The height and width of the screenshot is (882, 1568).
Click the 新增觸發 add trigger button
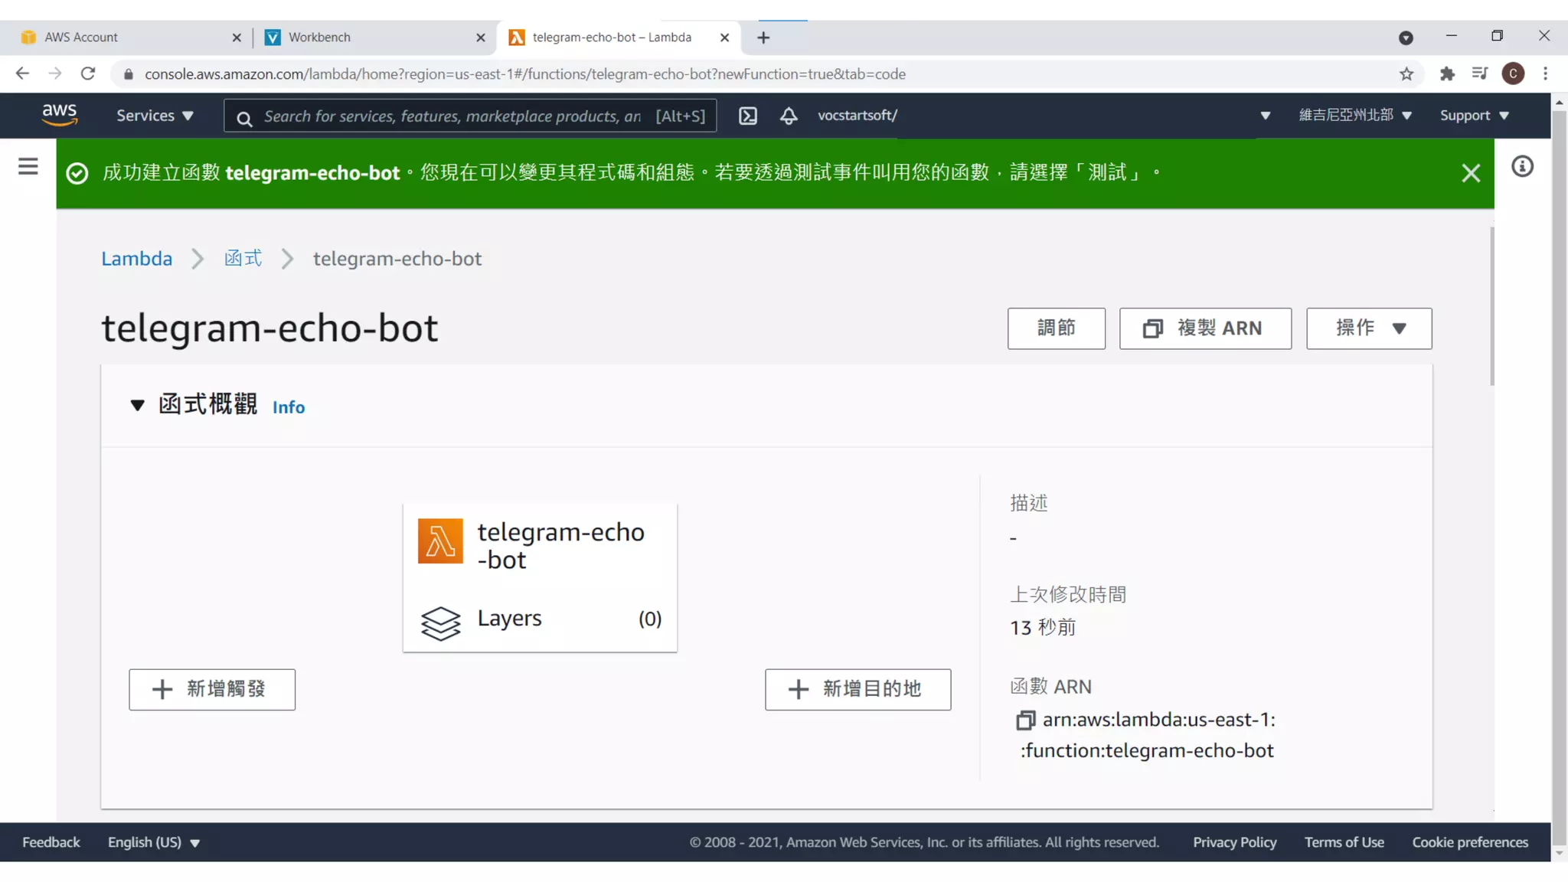click(x=212, y=689)
